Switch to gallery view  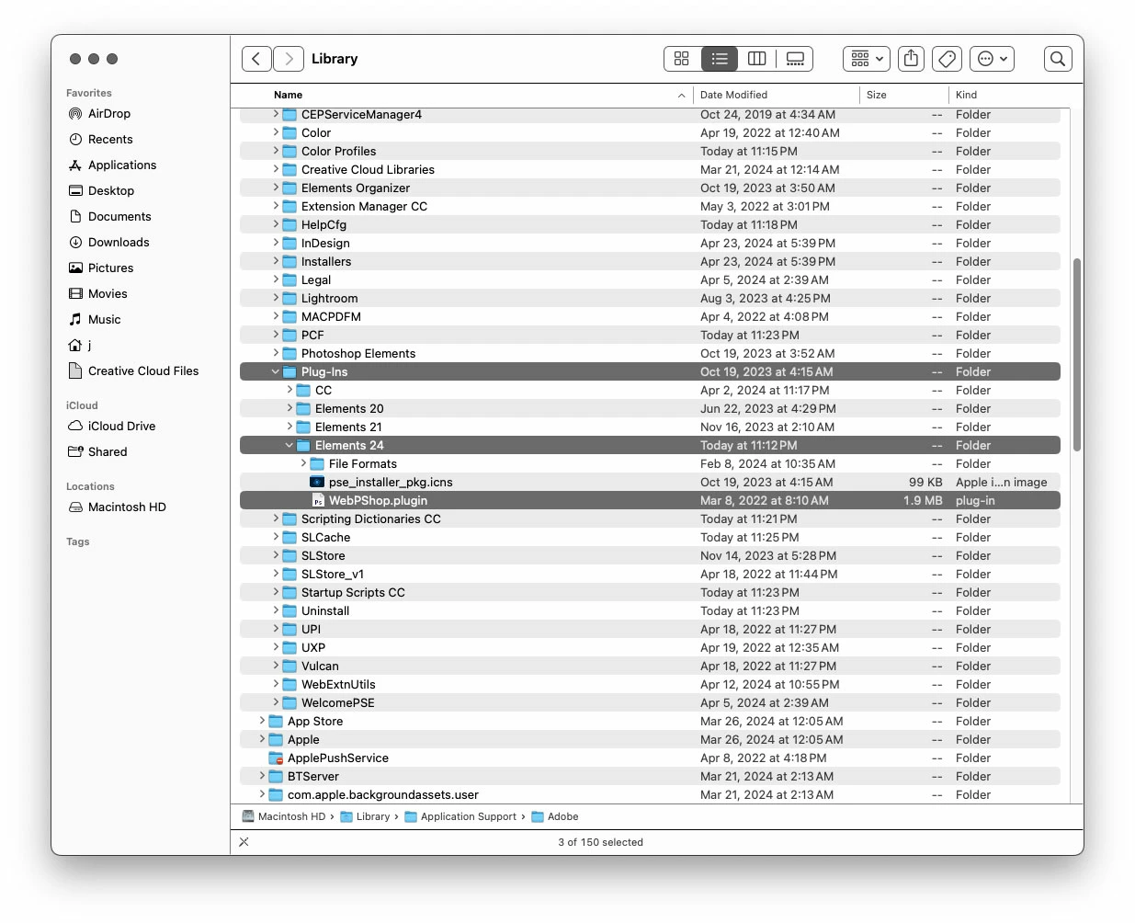tap(796, 59)
